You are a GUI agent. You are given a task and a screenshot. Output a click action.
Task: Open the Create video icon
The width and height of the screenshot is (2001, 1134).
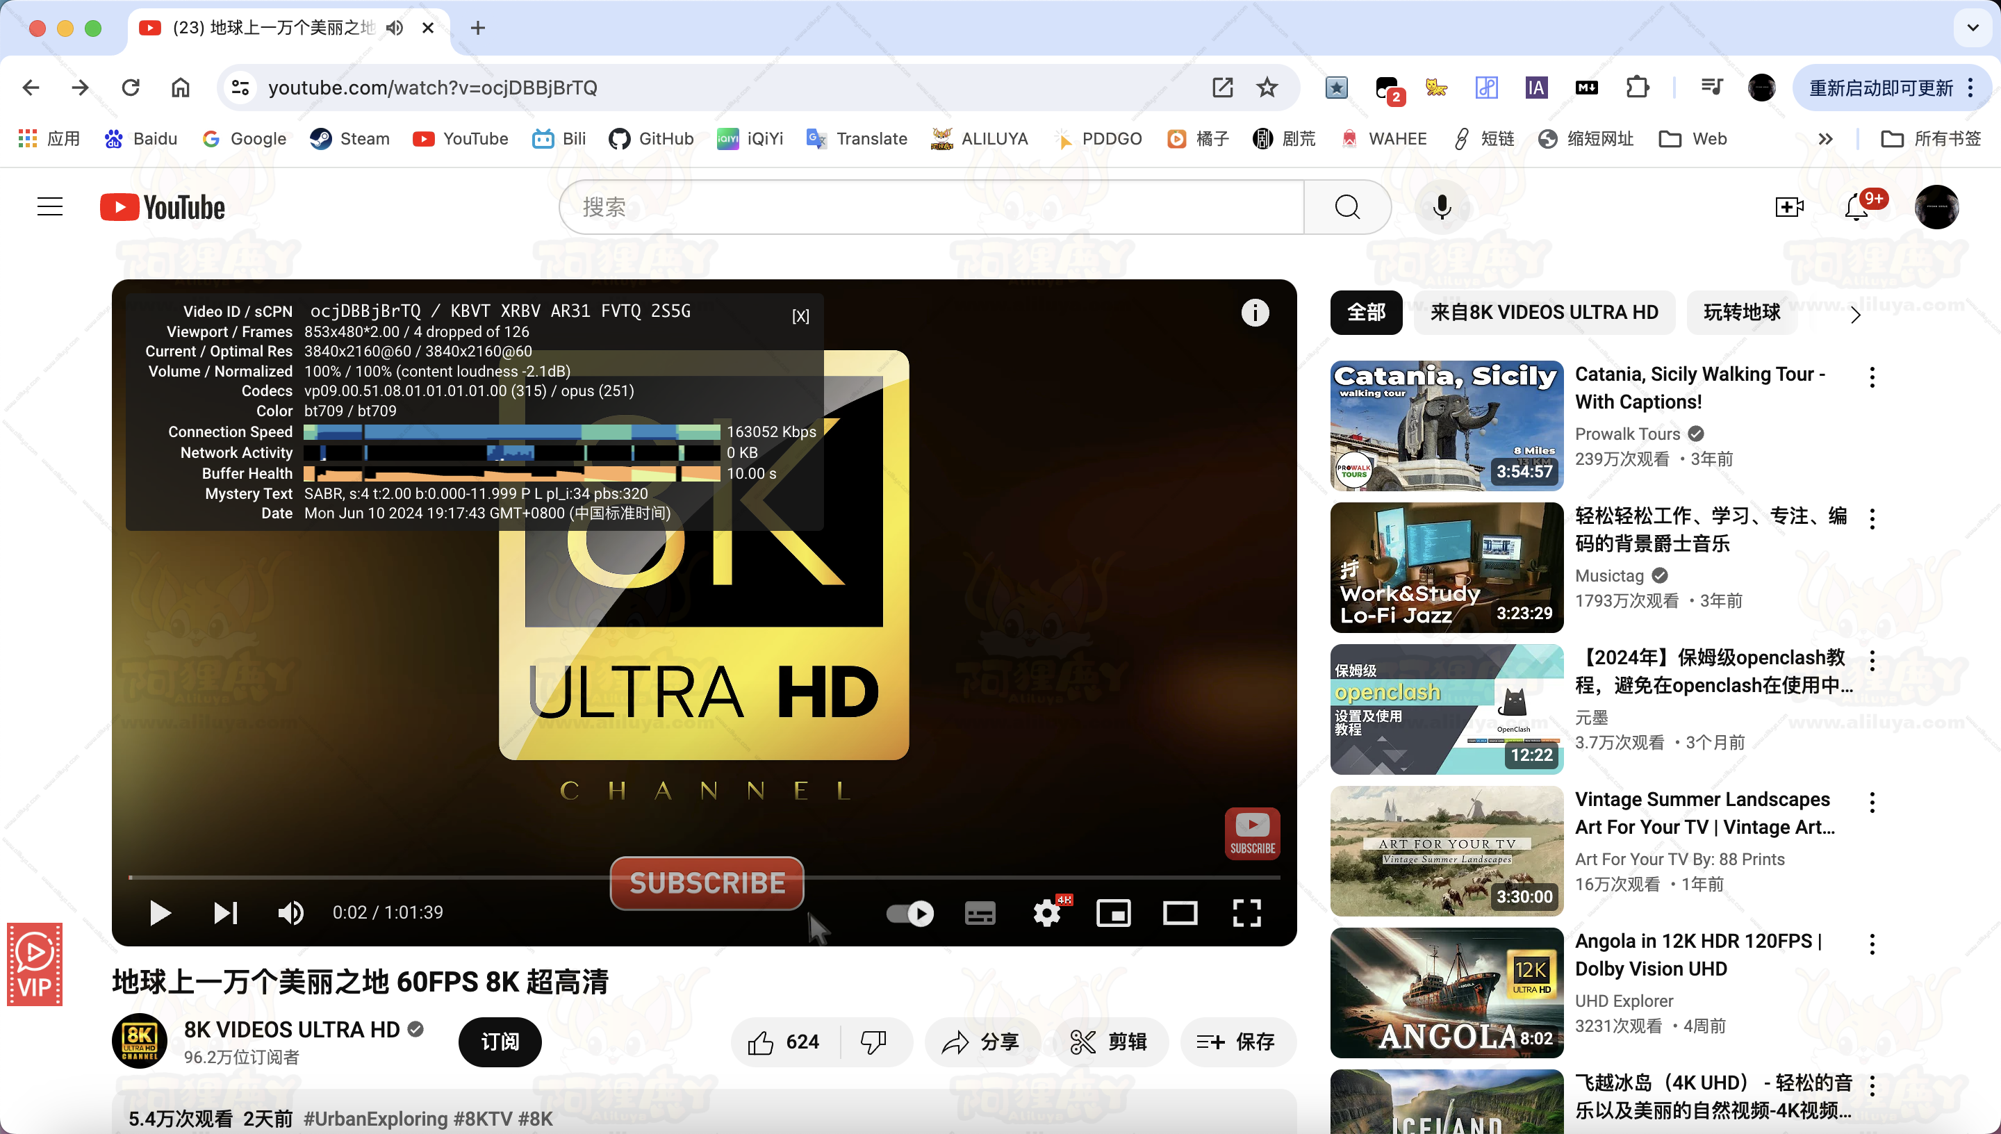1789,207
